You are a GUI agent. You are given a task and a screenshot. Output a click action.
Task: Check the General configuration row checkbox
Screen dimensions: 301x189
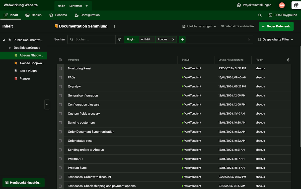point(60,96)
